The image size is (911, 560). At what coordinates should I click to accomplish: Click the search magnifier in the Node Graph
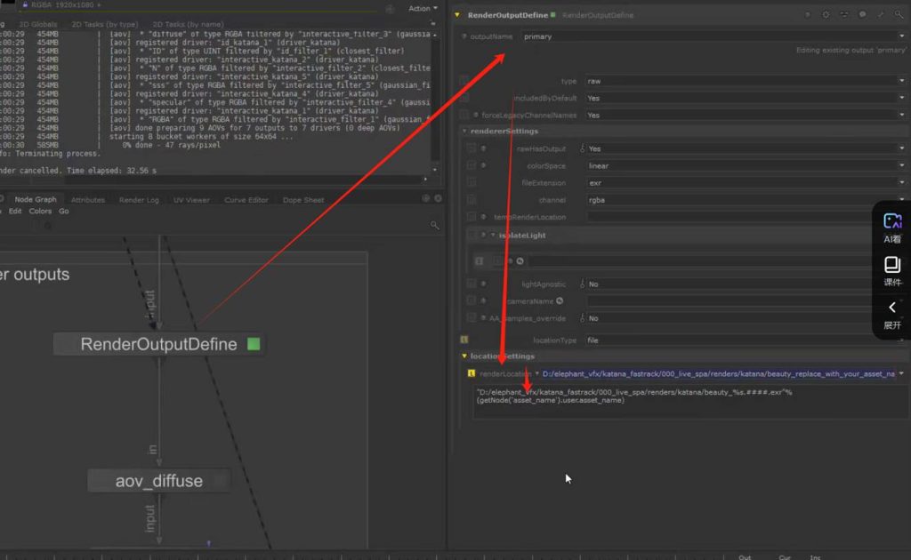pos(434,226)
